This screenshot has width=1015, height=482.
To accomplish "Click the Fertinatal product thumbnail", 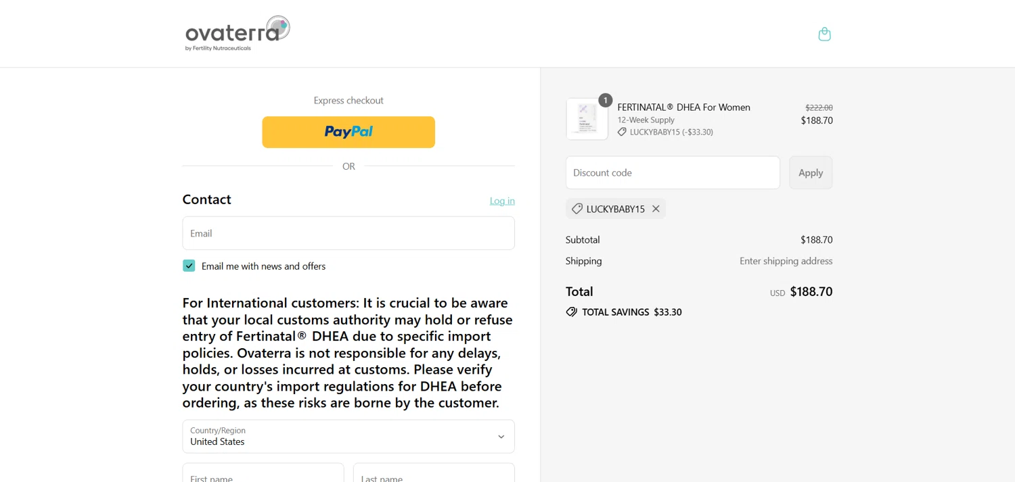I will [x=587, y=119].
